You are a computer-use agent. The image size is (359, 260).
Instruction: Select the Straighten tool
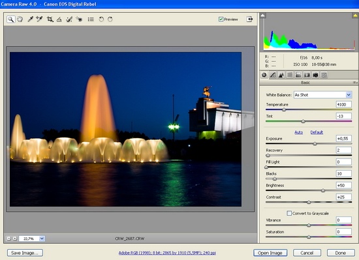59,19
